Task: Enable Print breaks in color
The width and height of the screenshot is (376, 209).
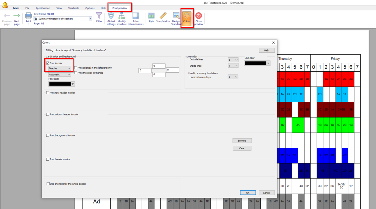Action: click(48, 159)
